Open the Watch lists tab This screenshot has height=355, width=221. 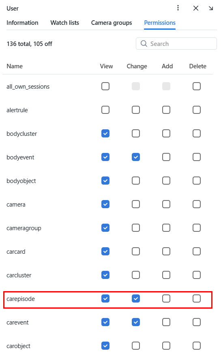pyautogui.click(x=65, y=23)
